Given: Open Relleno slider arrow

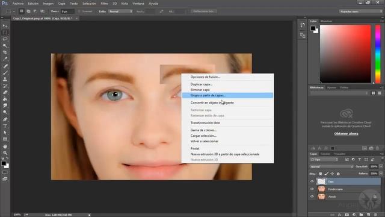Looking at the screenshot, I should 381,174.
